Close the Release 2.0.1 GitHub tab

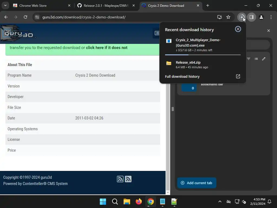(x=134, y=5)
